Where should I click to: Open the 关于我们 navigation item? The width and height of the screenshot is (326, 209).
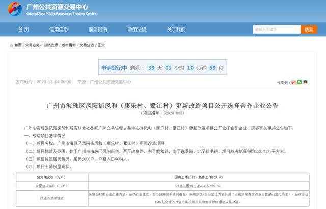point(177,29)
